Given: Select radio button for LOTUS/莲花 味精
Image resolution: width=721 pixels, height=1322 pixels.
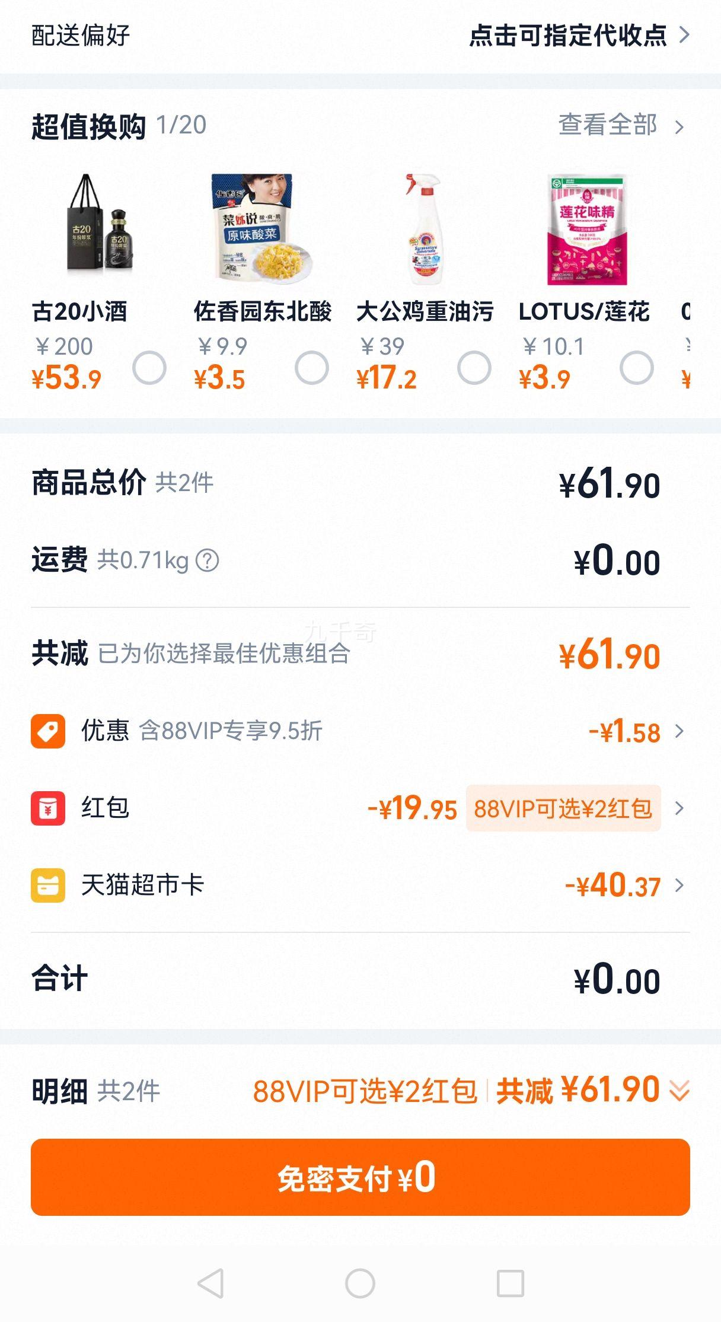Looking at the screenshot, I should (x=637, y=368).
